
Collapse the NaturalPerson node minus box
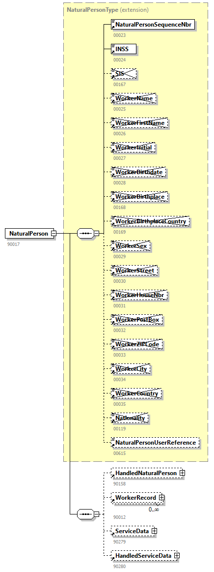pyautogui.click(x=53, y=233)
